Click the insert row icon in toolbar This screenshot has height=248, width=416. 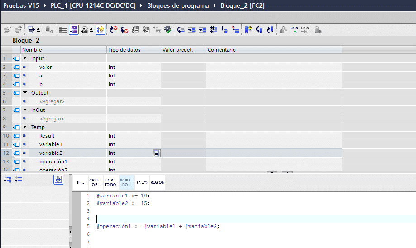8,30
